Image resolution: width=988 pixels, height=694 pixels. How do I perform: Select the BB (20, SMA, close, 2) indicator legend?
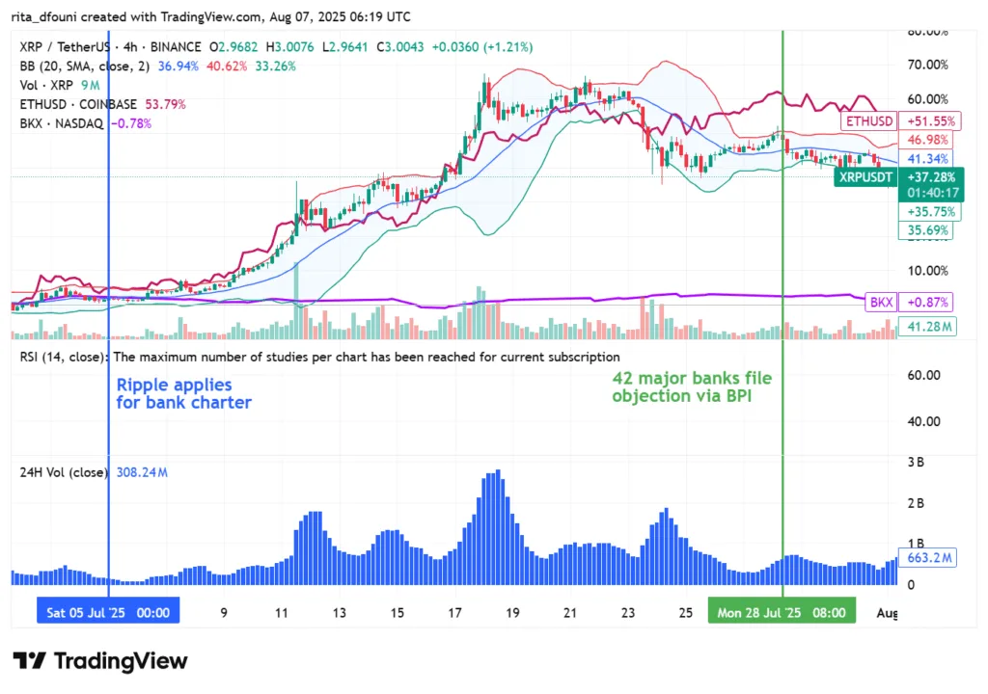(85, 67)
